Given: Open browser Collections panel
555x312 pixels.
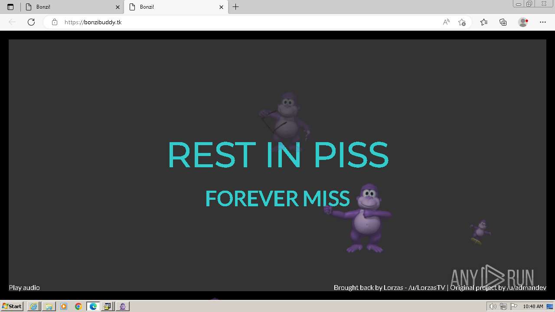Looking at the screenshot, I should [503, 22].
